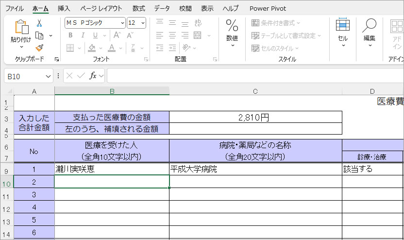Open the Alignment (配置) dialog launcher
404x240 pixels.
click(x=215, y=59)
